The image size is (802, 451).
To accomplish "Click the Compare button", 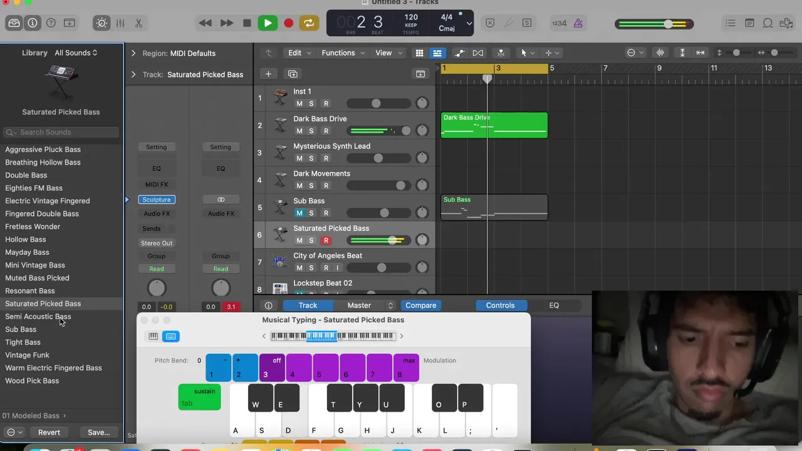I will pos(420,306).
